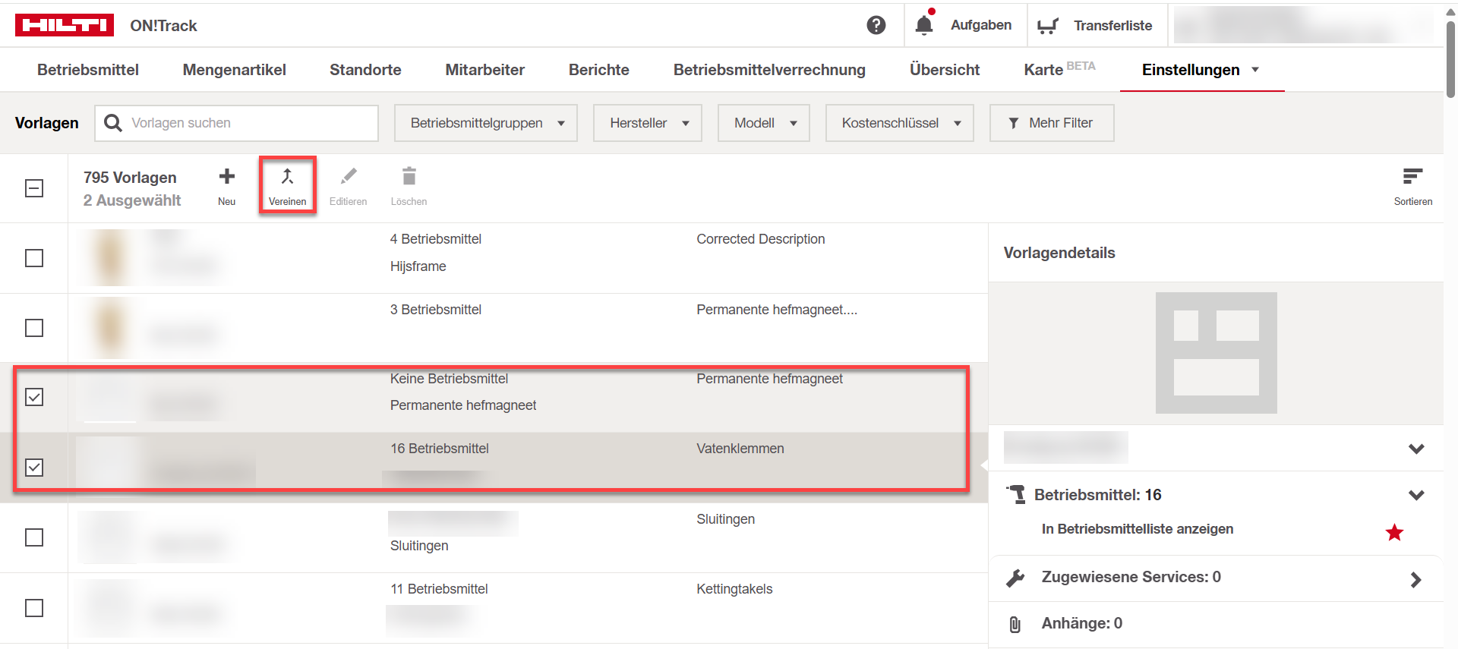Switch to the Standorte tab

pos(365,70)
